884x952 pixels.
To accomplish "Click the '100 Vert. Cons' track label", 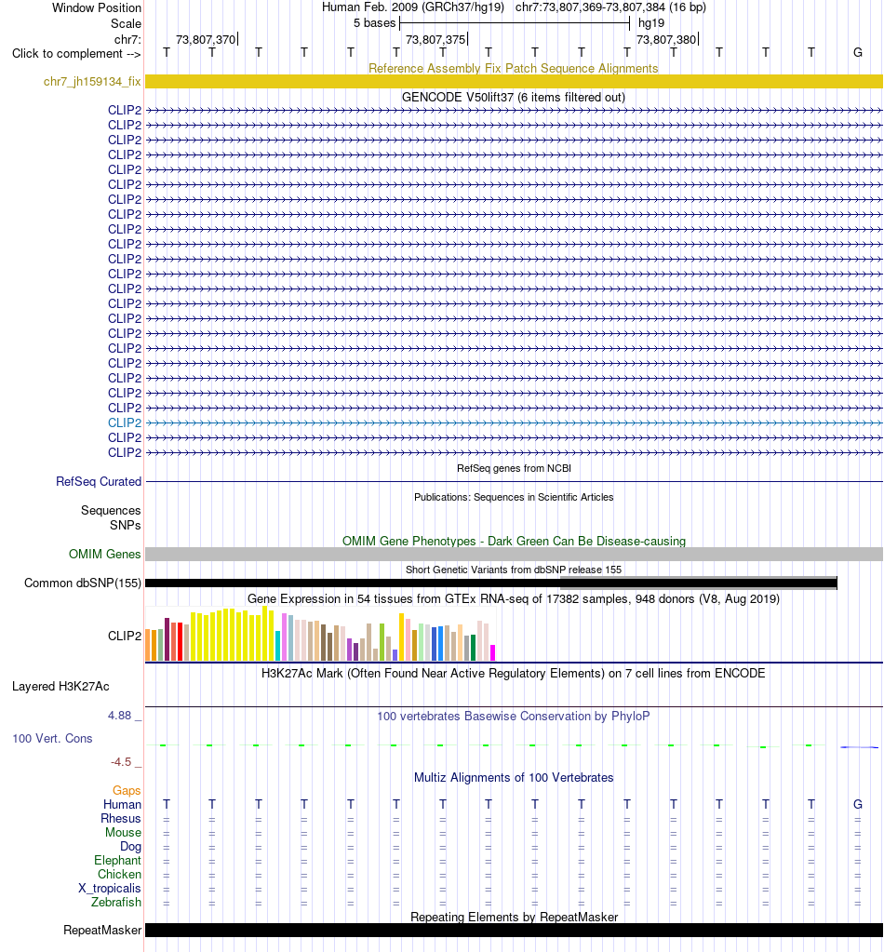I will (52, 738).
